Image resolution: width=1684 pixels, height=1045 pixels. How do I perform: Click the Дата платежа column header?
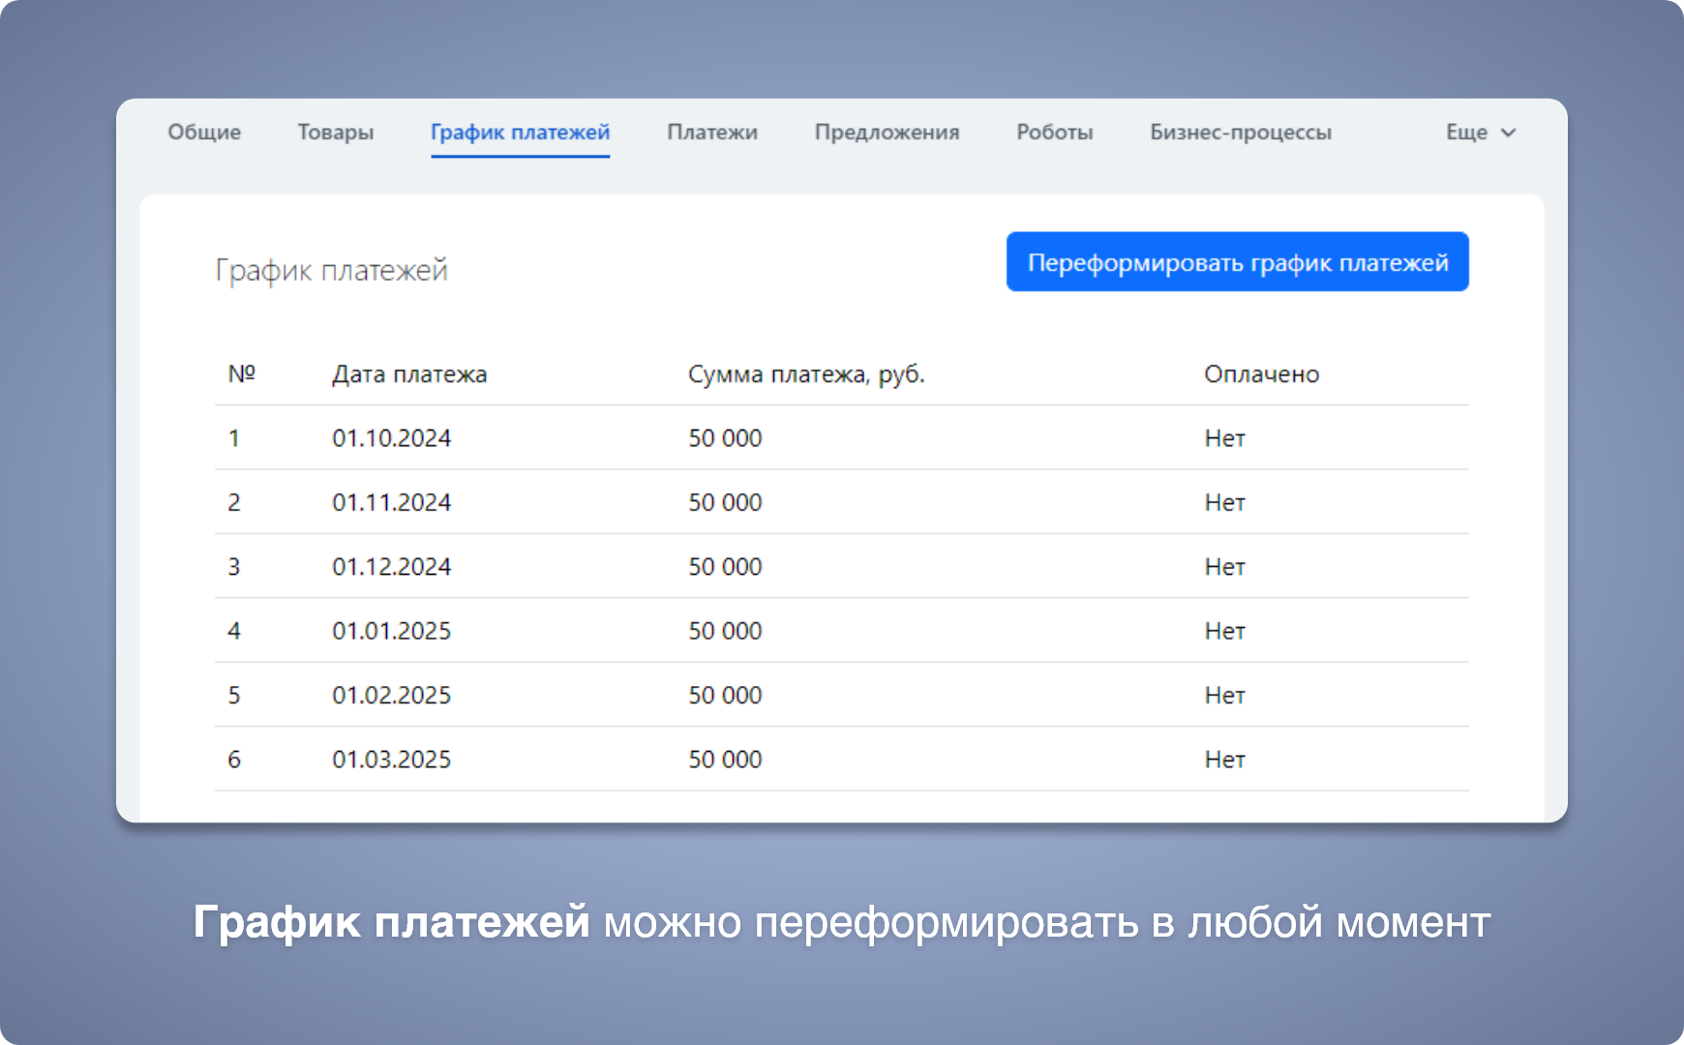click(409, 374)
